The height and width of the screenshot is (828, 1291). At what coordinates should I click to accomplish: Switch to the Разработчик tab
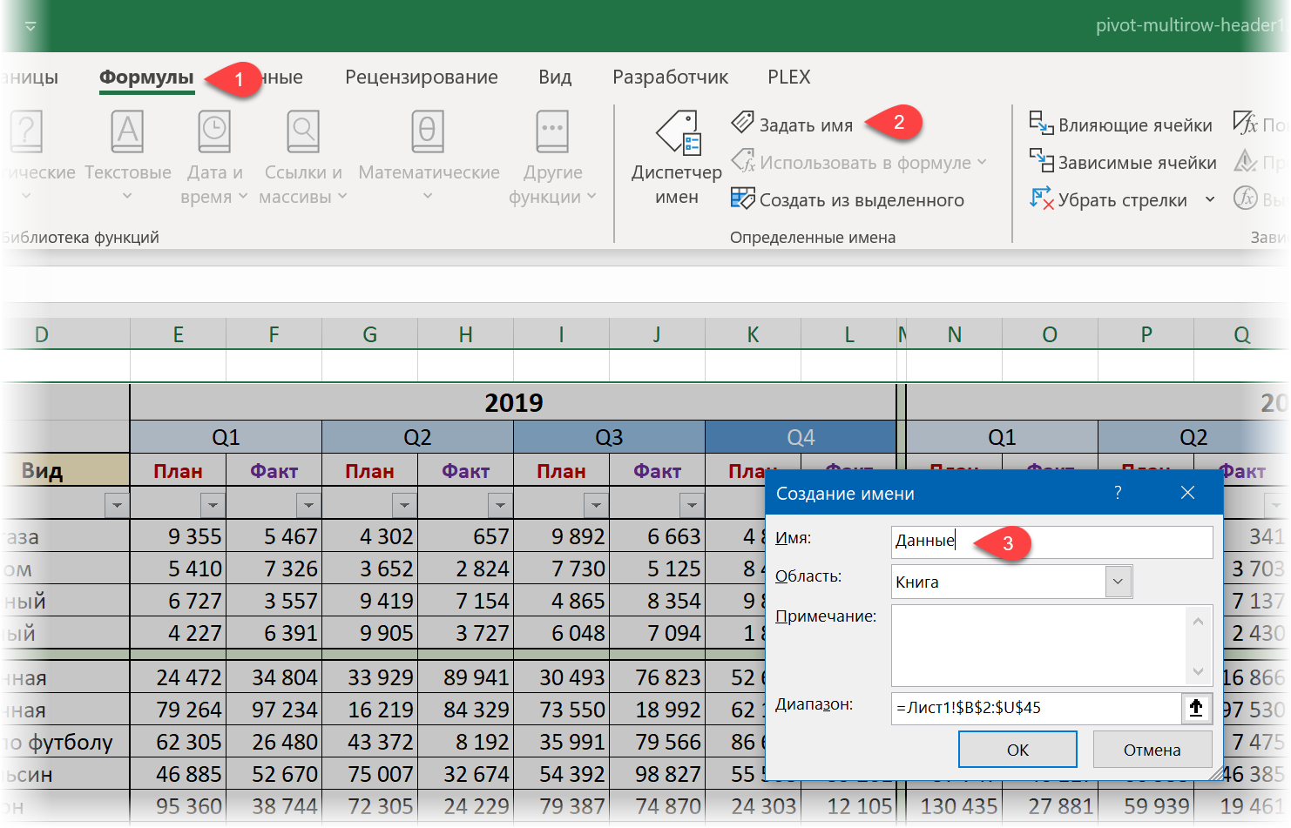(670, 77)
